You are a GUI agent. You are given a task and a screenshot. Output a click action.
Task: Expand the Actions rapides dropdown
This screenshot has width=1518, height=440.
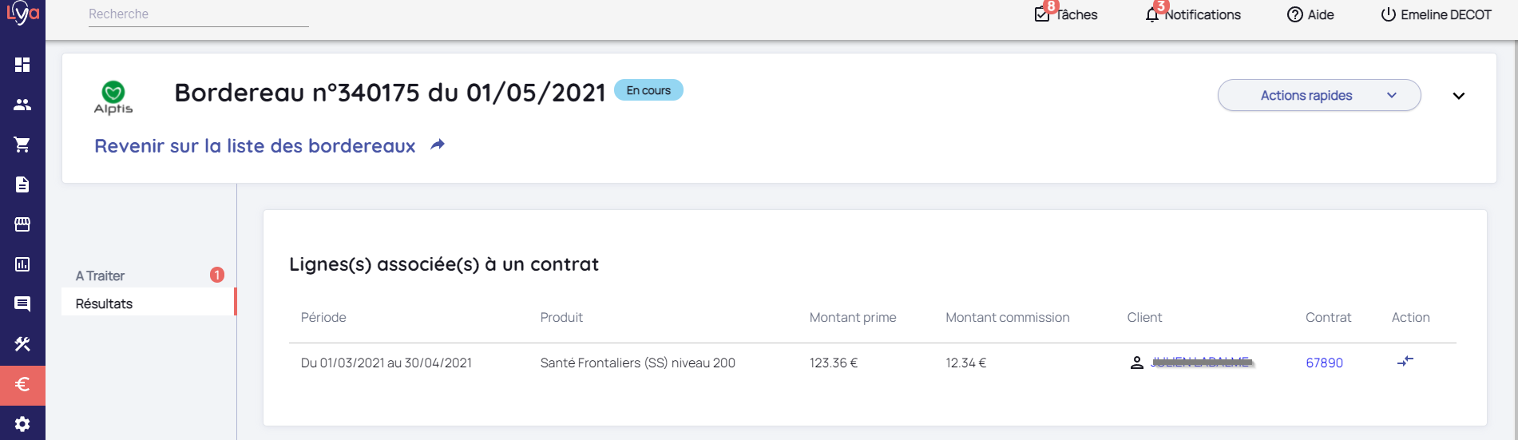pyautogui.click(x=1318, y=95)
